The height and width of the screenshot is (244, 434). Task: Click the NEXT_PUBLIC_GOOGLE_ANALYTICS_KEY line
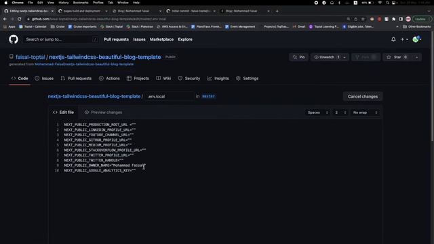[x=100, y=171]
